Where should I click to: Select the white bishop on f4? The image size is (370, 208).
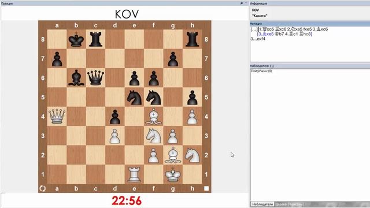(154, 117)
